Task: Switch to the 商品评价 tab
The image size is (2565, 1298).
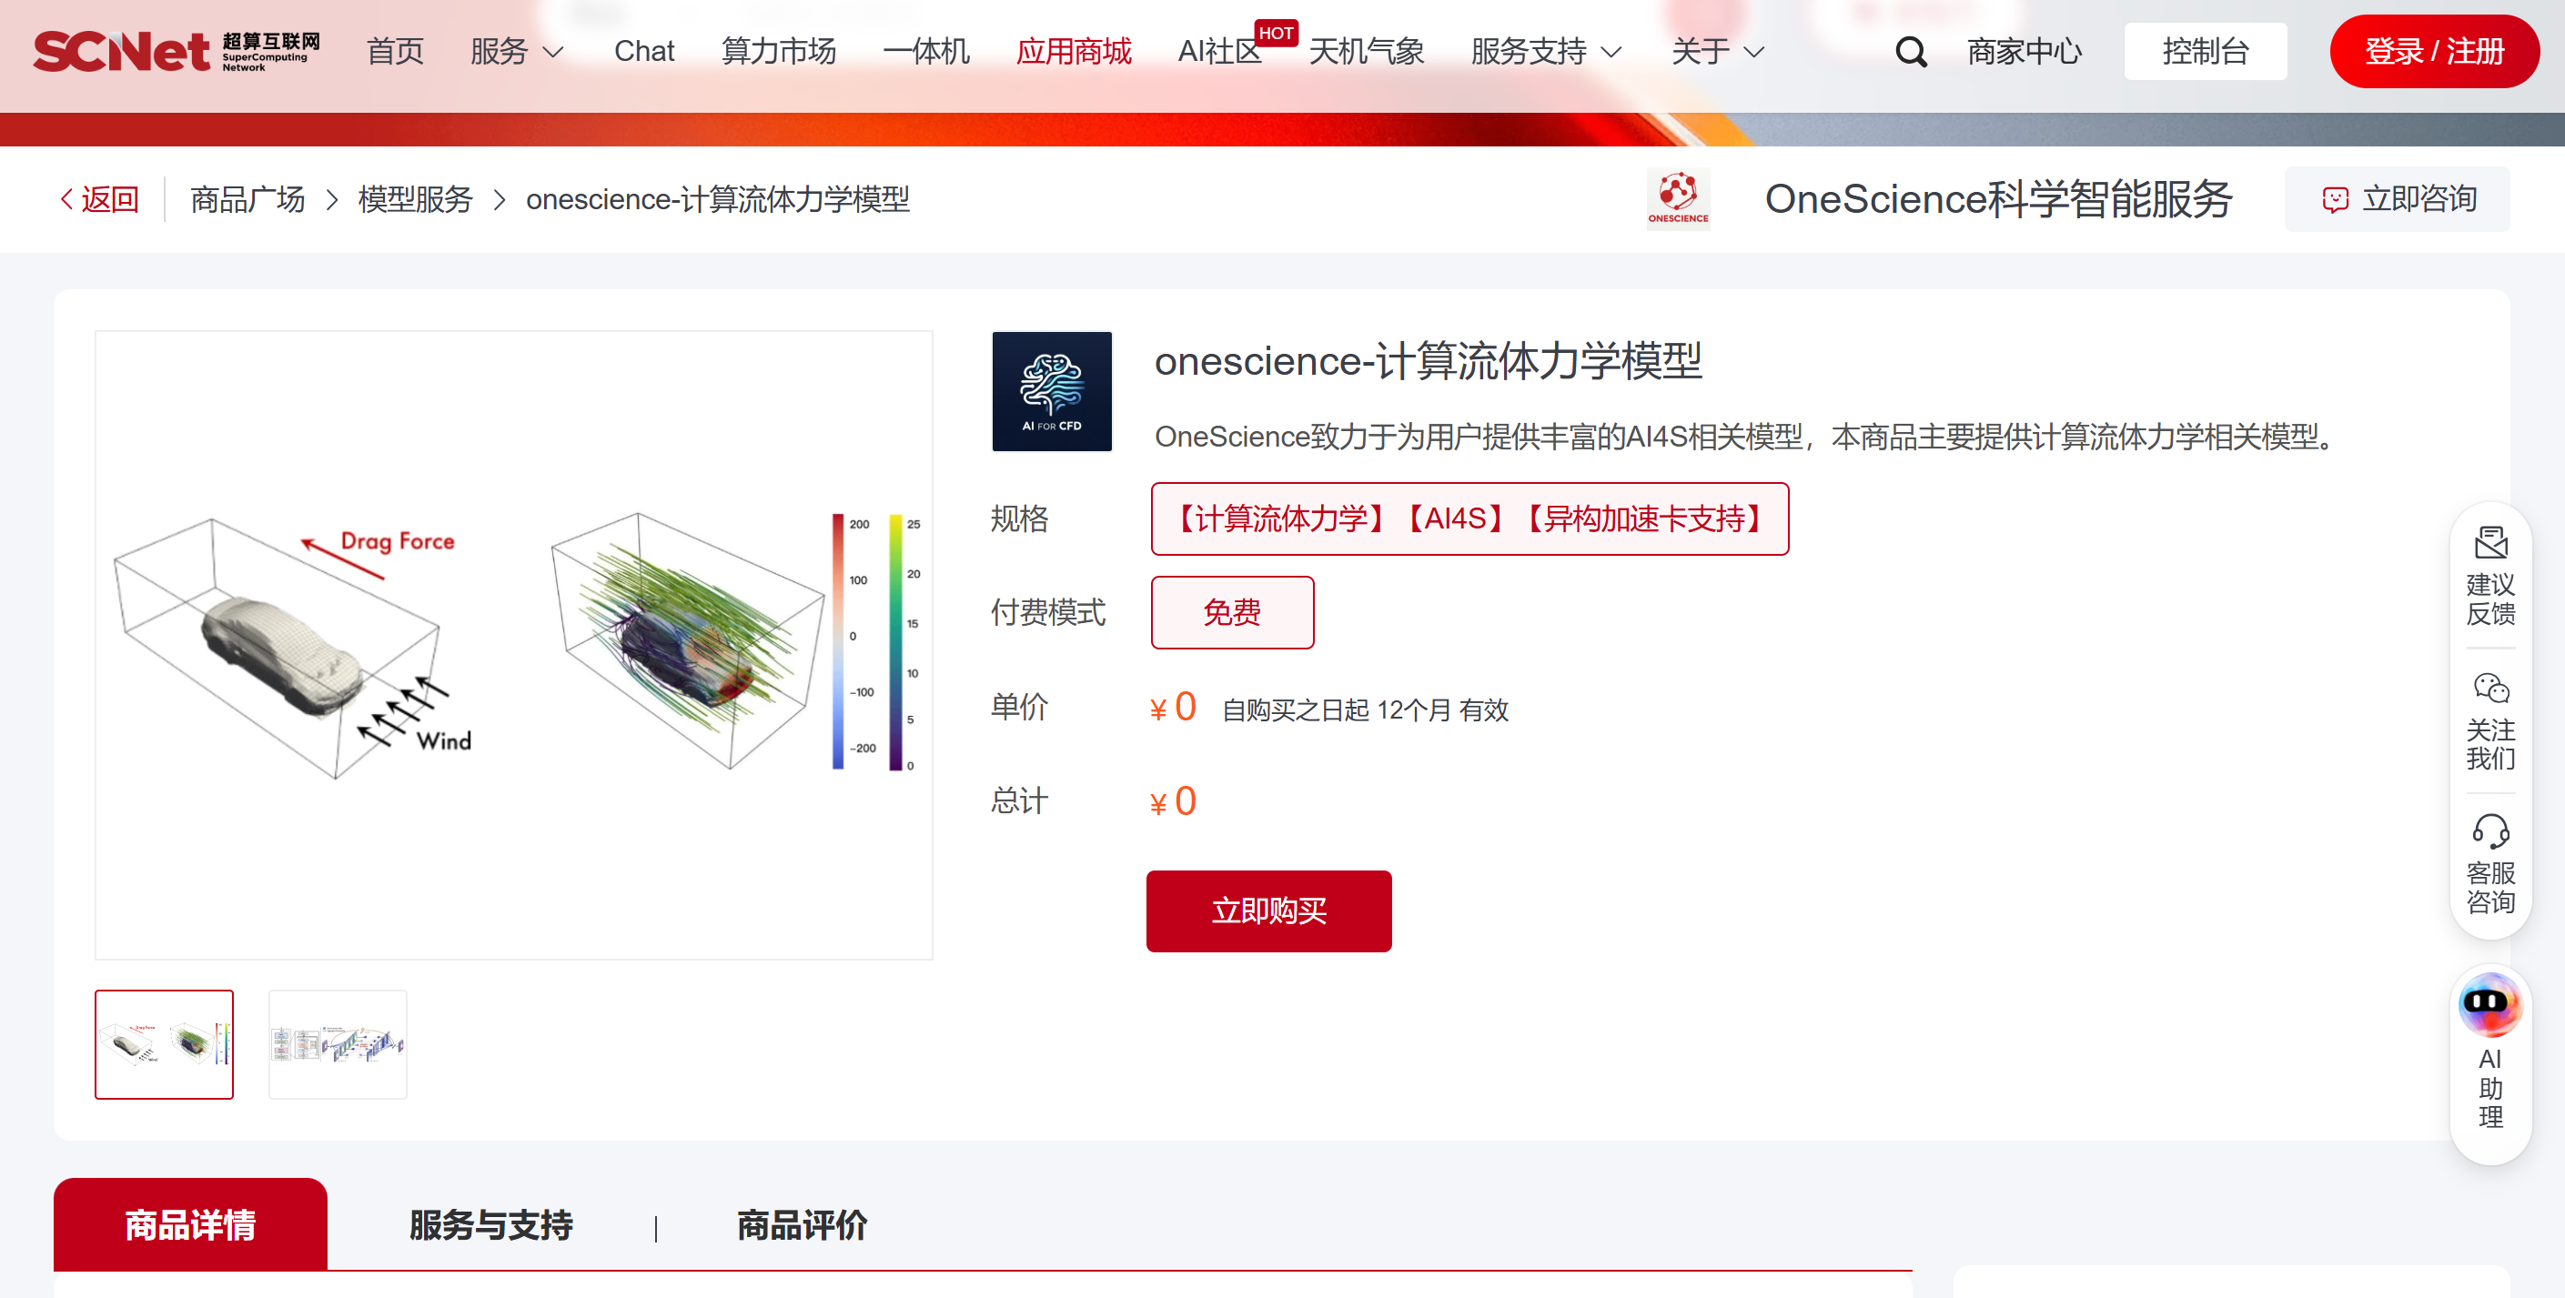Action: [802, 1224]
